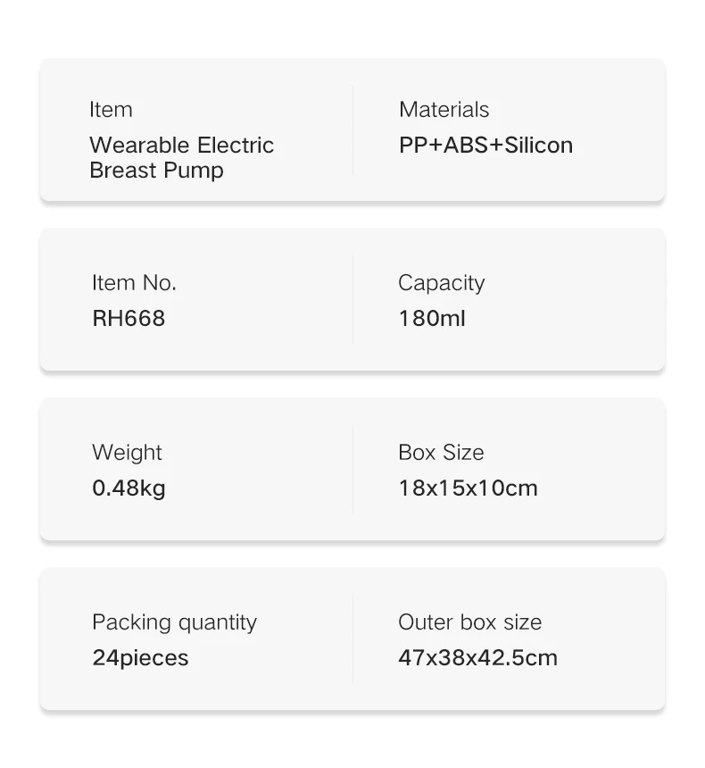Viewport: 705px width, 768px height.
Task: Click the divider beside Packing quantity
Action: coord(352,639)
